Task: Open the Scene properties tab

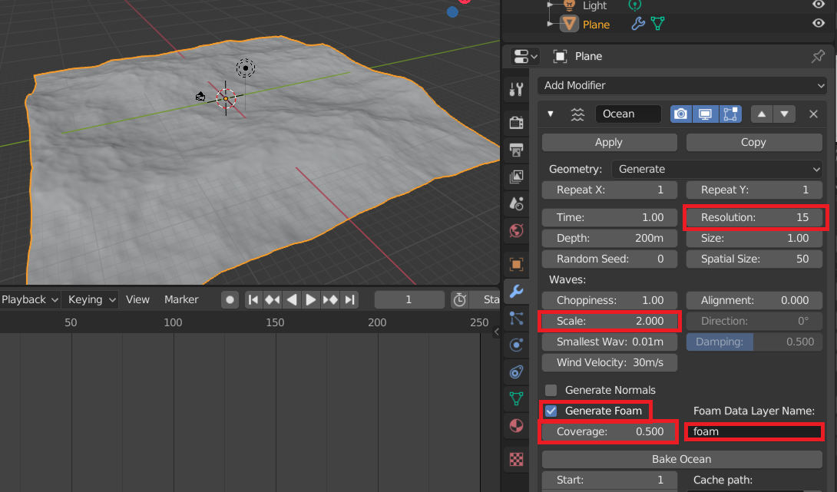Action: point(516,203)
